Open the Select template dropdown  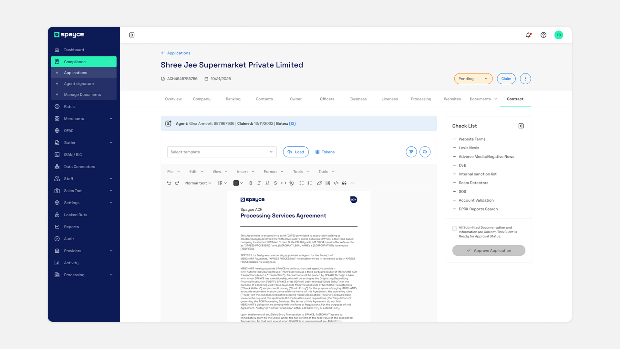222,152
